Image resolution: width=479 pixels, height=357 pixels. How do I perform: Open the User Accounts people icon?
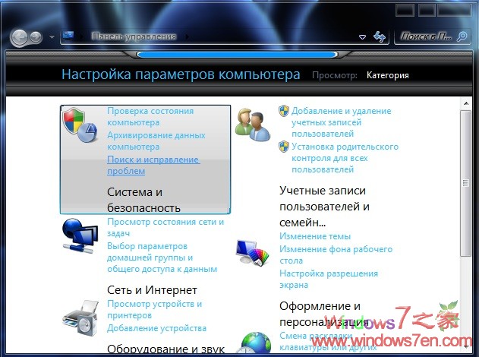(x=253, y=125)
